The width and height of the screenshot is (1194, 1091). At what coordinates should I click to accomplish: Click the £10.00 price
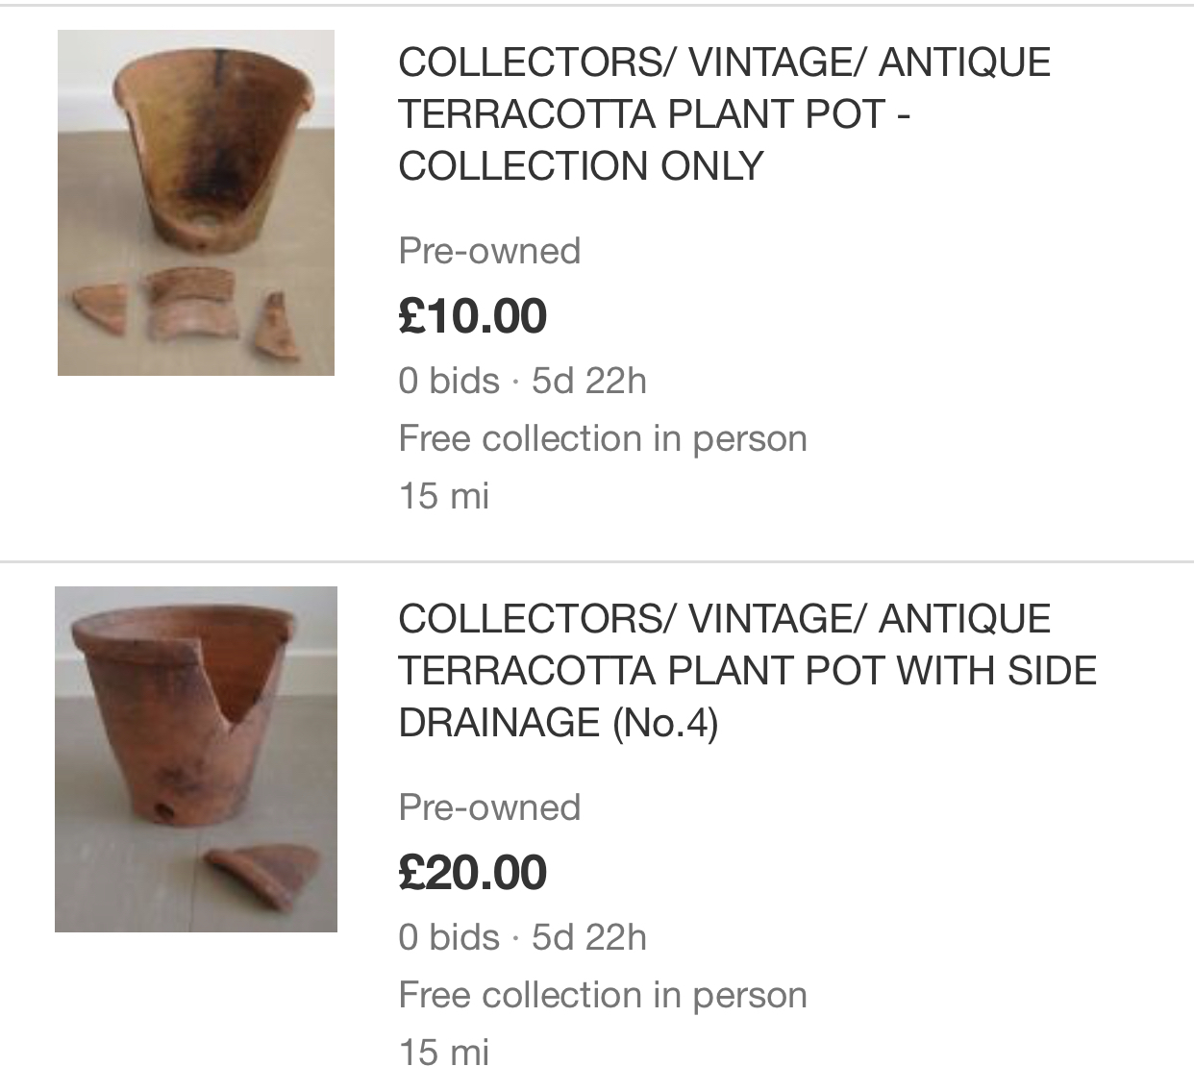(473, 316)
